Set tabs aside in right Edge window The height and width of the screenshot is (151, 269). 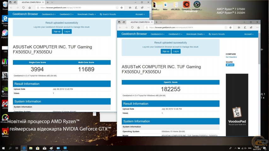click(124, 22)
